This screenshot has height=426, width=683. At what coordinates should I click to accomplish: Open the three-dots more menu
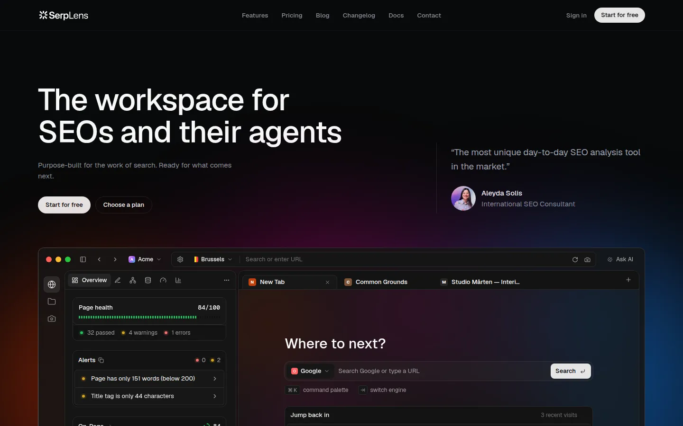227,280
